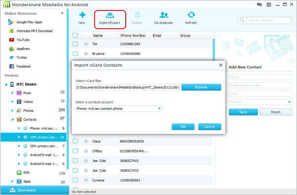Open the Account dropdown in Add New Contact
The height and width of the screenshot is (195, 297).
pyautogui.click(x=261, y=102)
